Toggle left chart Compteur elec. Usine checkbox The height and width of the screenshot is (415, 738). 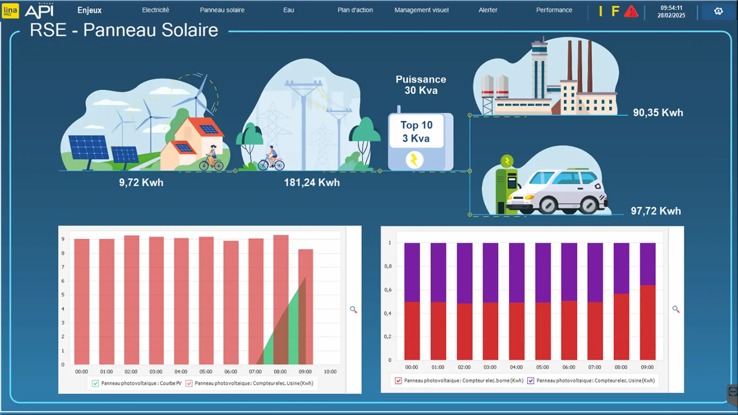(189, 383)
